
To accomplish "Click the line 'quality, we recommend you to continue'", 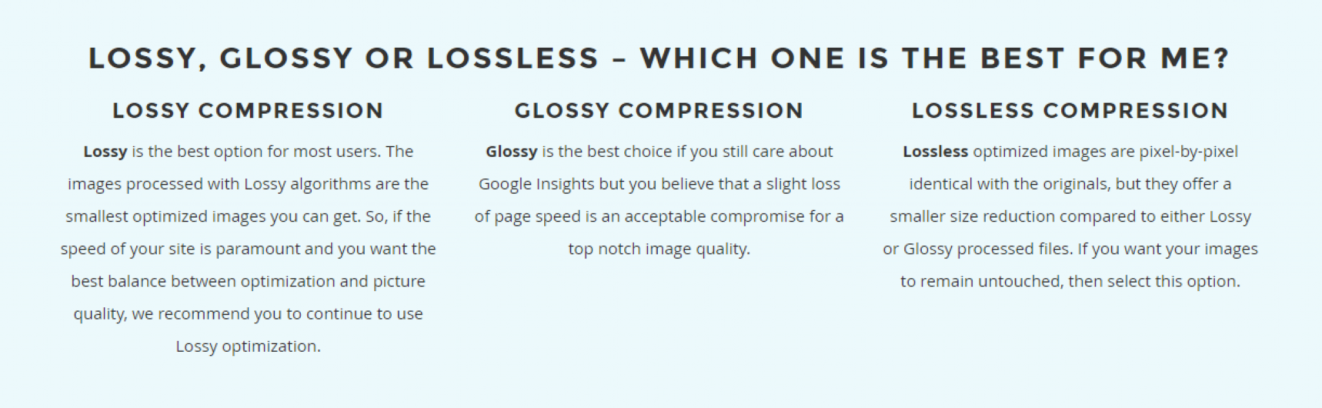I will tap(219, 314).
